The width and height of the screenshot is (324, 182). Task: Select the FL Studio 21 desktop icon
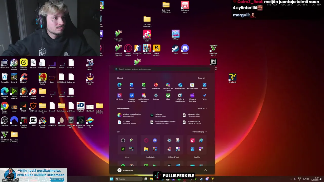24,93
